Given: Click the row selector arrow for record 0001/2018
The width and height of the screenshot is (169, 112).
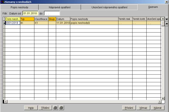Looking at the screenshot, I should [x=4, y=23].
